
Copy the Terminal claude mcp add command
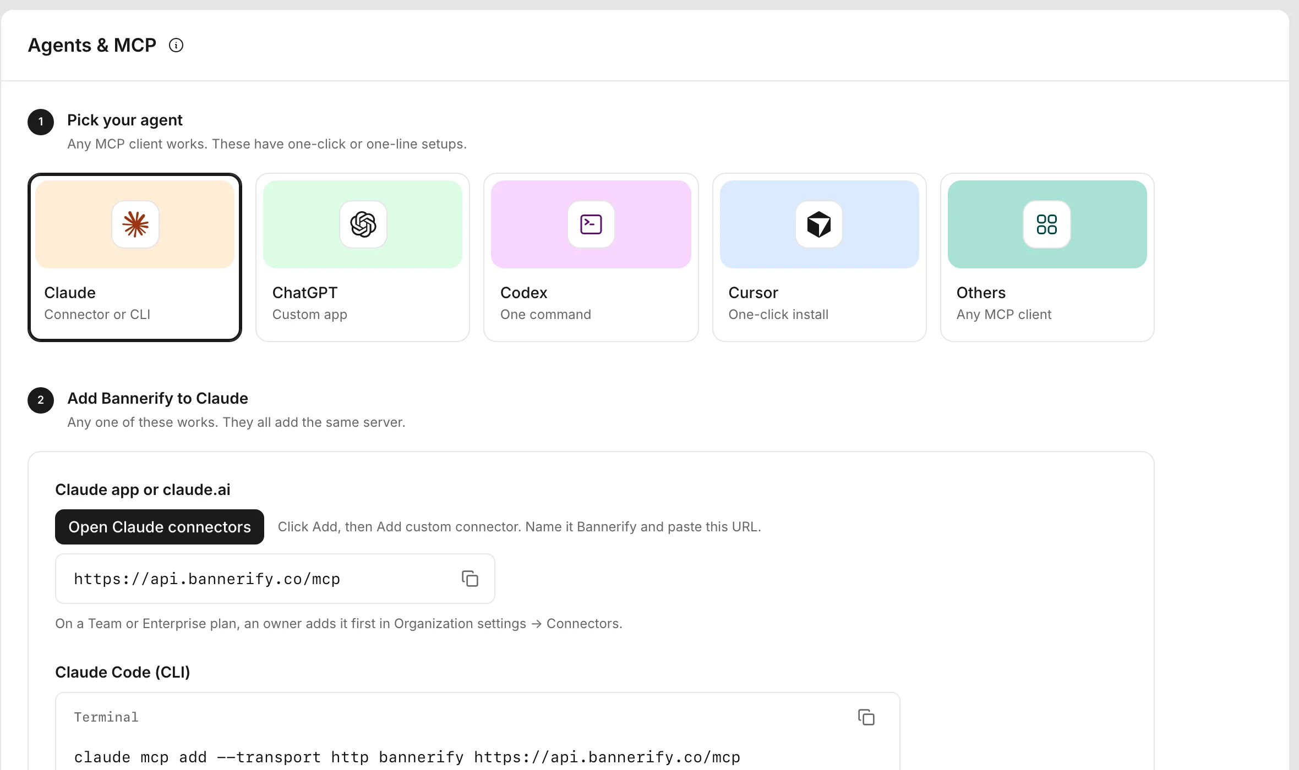866,717
